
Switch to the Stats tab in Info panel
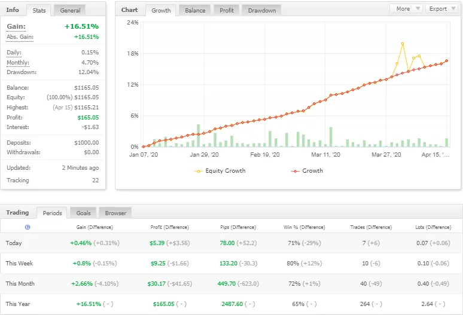click(x=39, y=10)
